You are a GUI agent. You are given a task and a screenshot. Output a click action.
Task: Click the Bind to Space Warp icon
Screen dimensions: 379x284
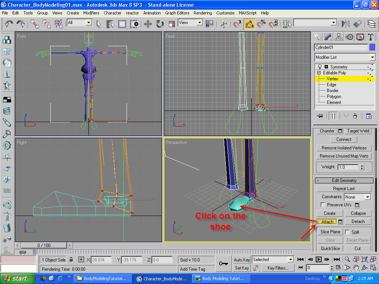(58, 24)
